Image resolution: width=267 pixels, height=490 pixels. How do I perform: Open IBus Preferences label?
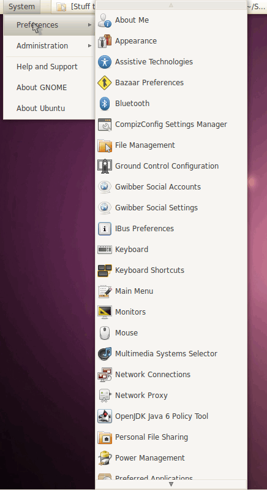[x=145, y=229]
